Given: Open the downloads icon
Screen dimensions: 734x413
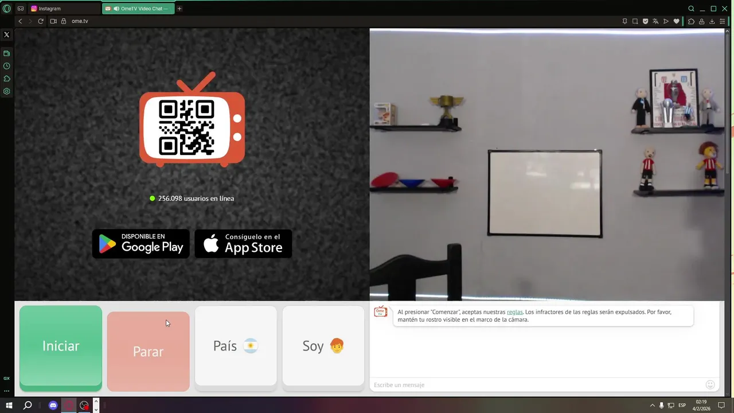Looking at the screenshot, I should tap(712, 21).
